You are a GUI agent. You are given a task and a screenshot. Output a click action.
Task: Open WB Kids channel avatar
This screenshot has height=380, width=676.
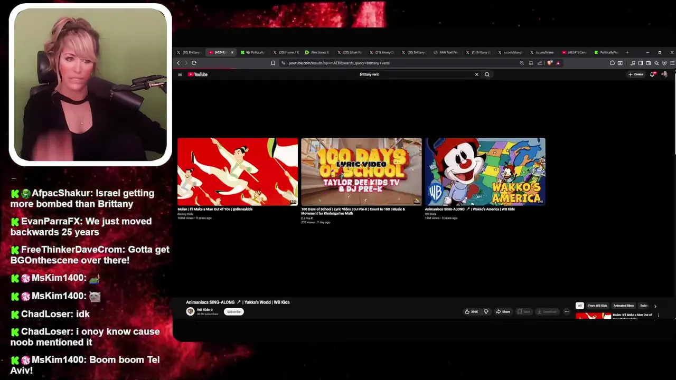coord(190,311)
